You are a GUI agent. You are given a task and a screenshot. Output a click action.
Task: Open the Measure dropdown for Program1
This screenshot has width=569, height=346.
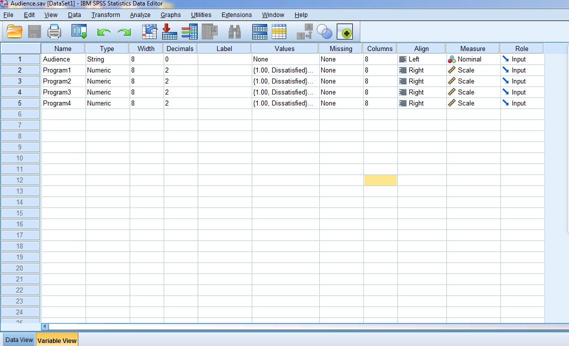point(472,70)
